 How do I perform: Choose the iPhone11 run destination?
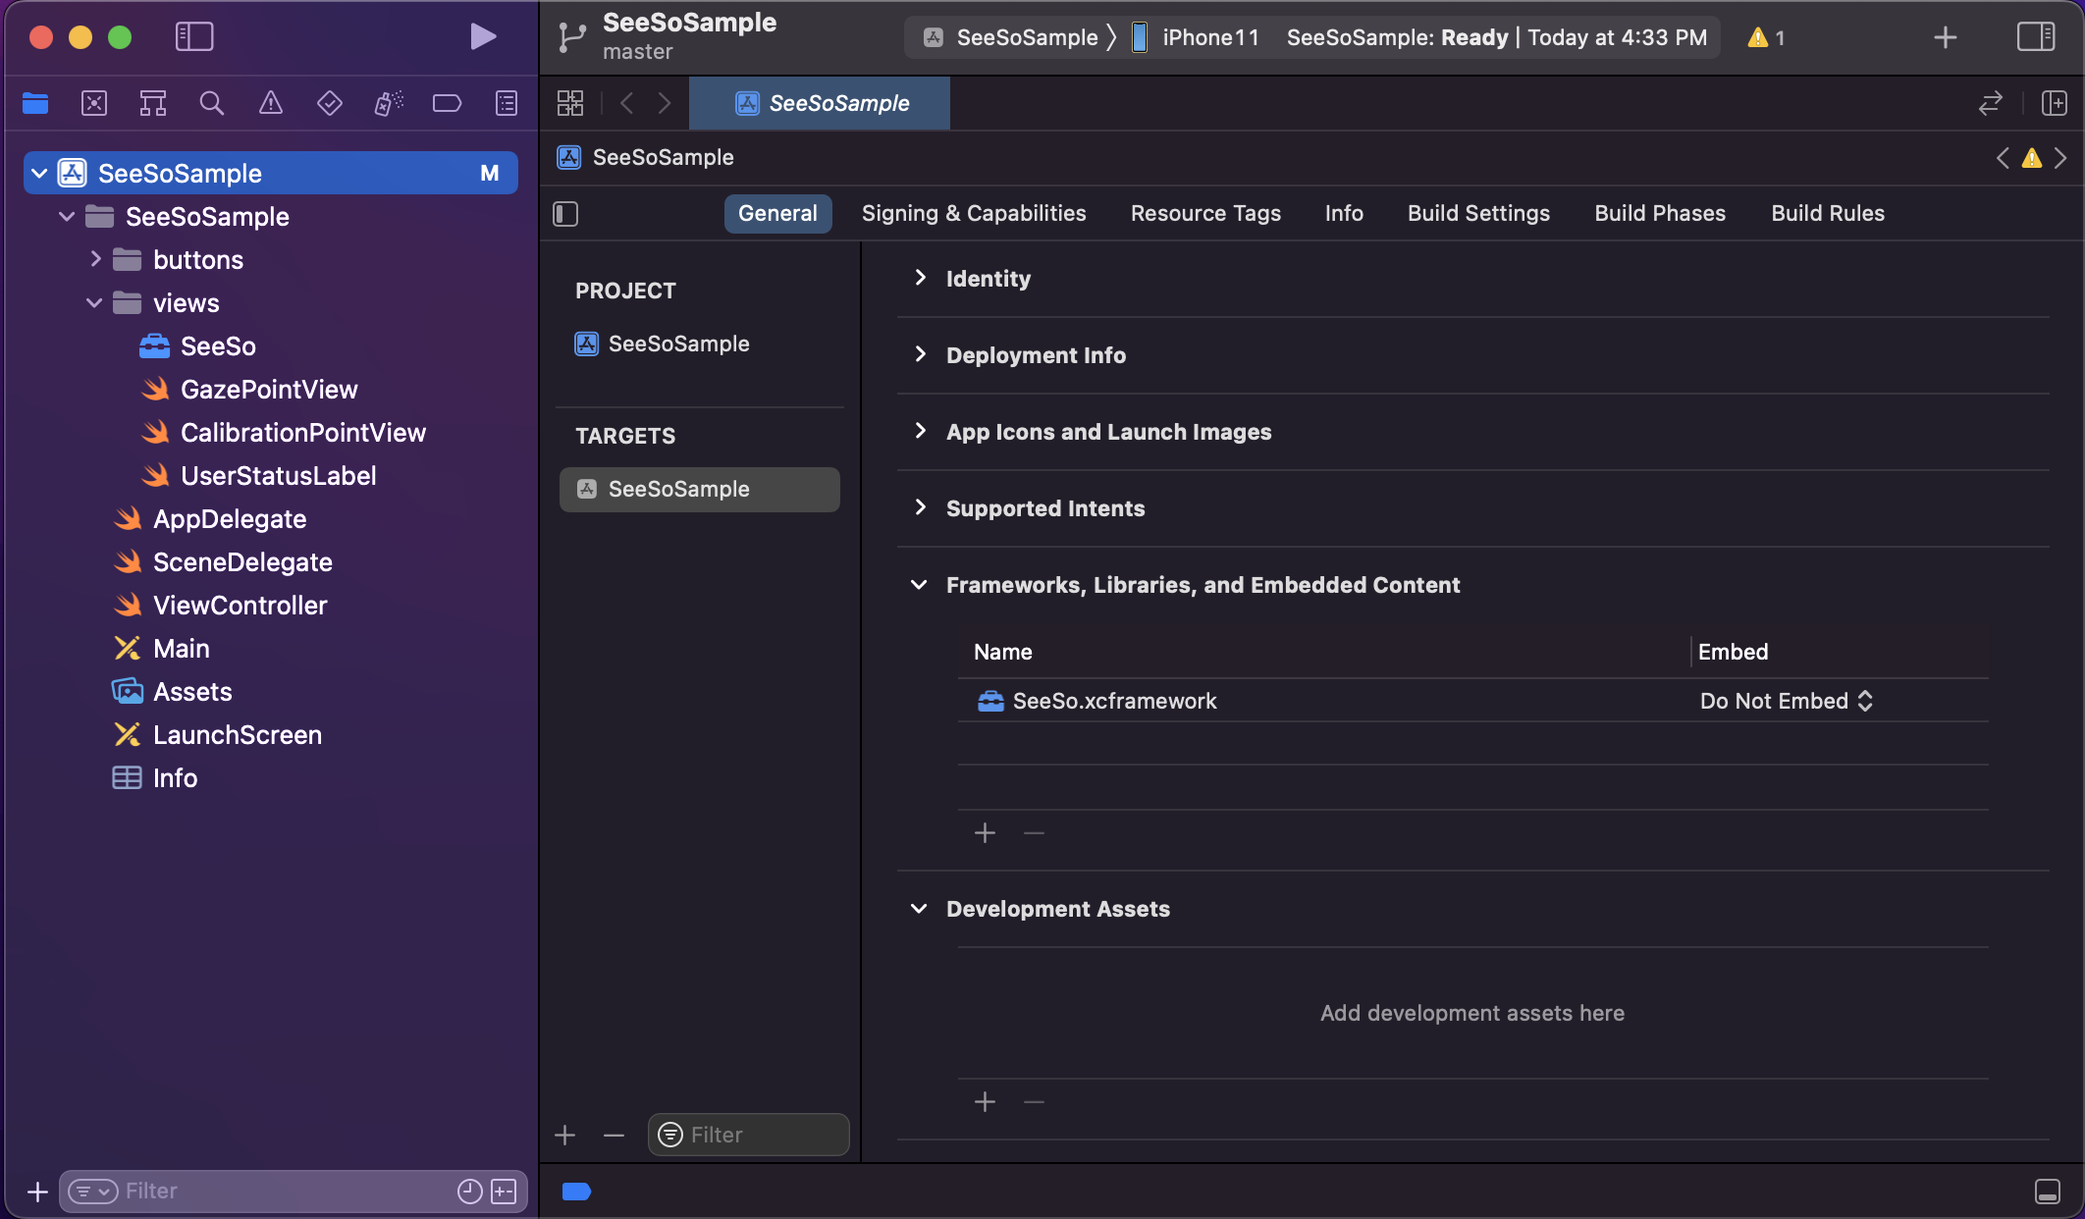[x=1196, y=37]
